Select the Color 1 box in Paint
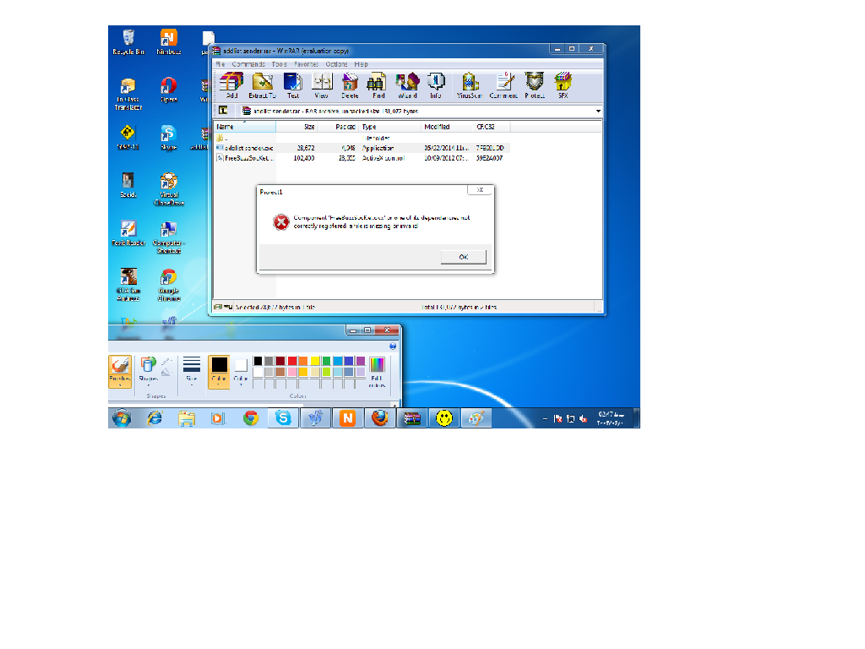The image size is (865, 649). (x=219, y=372)
